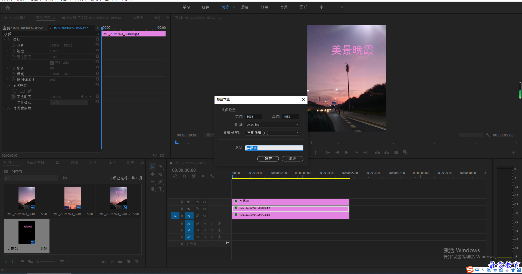
Task: Open the program monitor 1/2 resolution dropdown
Action: click(471, 135)
